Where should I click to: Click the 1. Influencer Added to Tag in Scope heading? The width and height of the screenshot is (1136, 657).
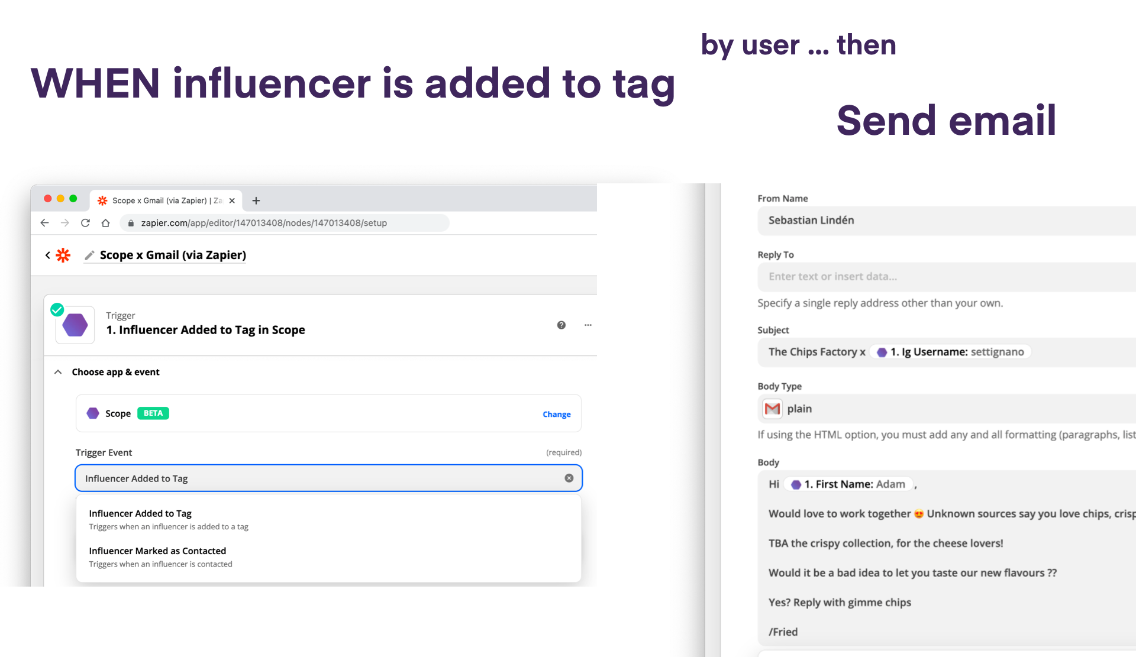click(x=206, y=330)
